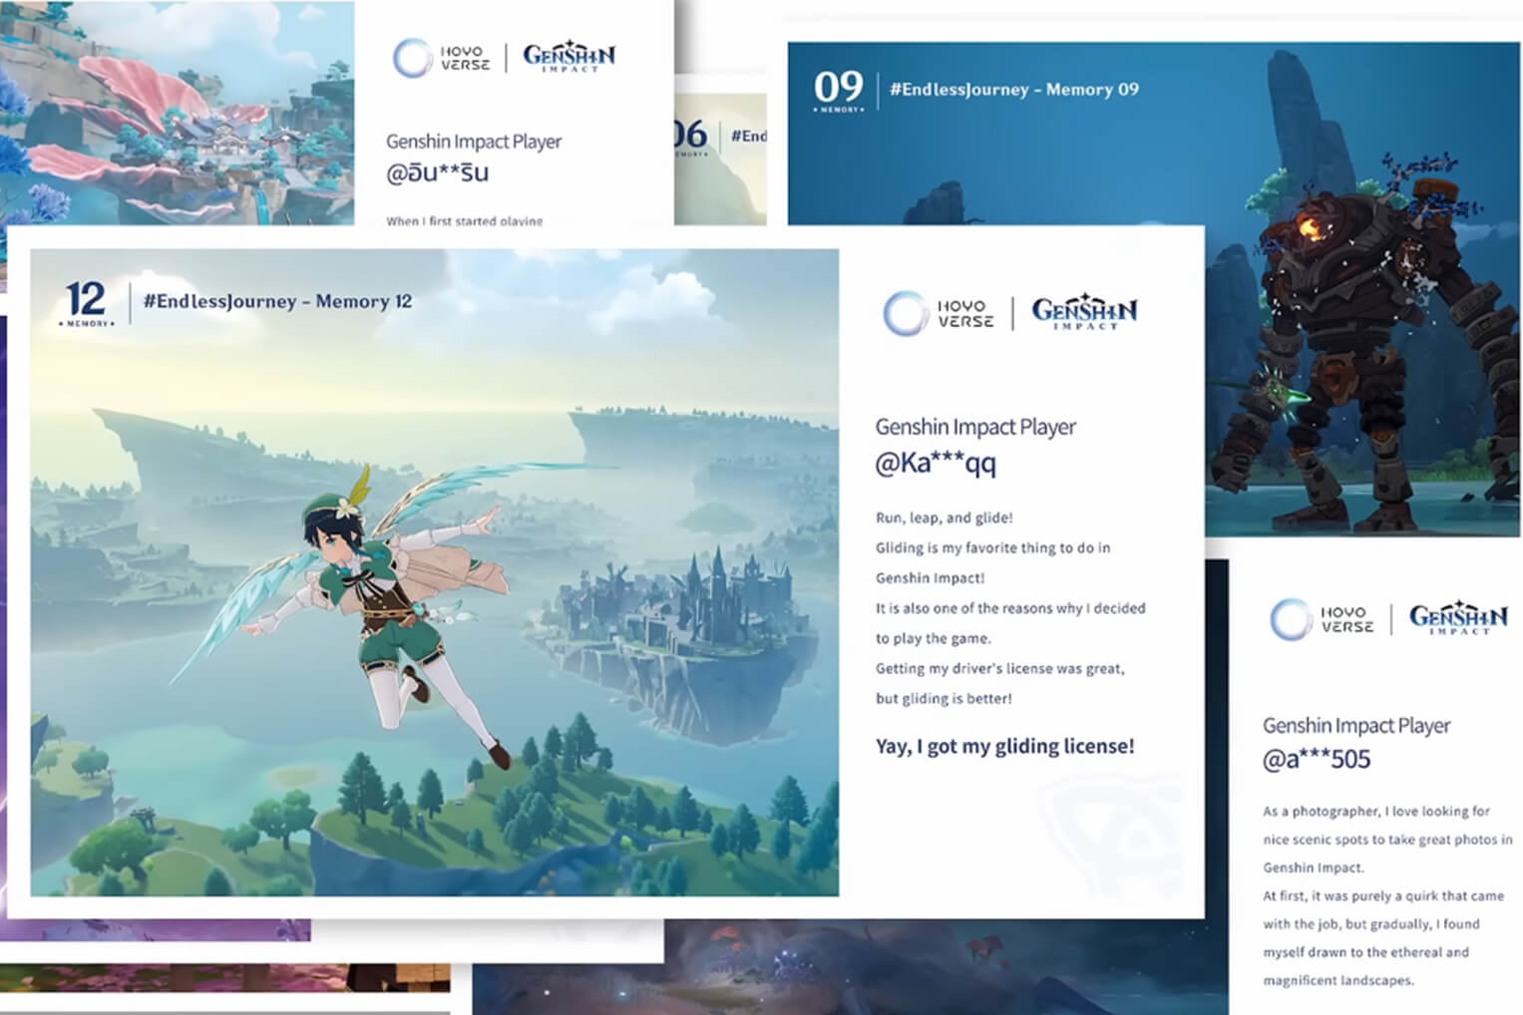The image size is (1523, 1015).
Task: Click the 09 Memory number badge
Action: (838, 90)
